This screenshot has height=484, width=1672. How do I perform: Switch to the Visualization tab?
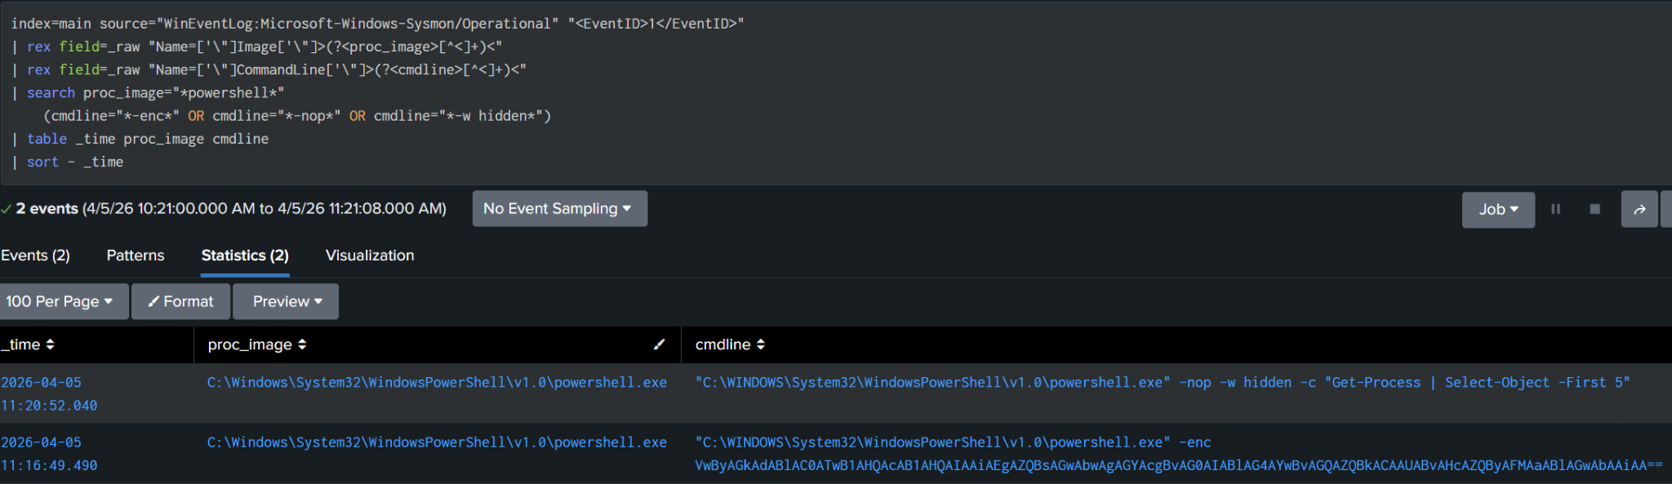[370, 255]
